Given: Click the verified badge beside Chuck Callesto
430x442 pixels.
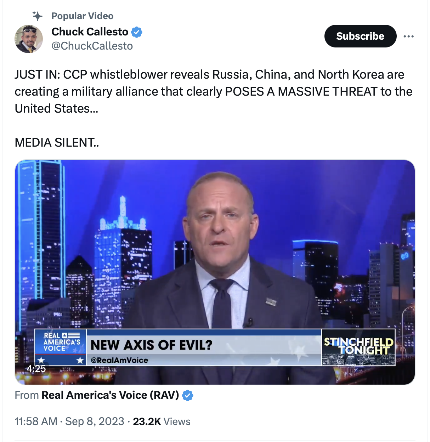Looking at the screenshot, I should point(137,32).
